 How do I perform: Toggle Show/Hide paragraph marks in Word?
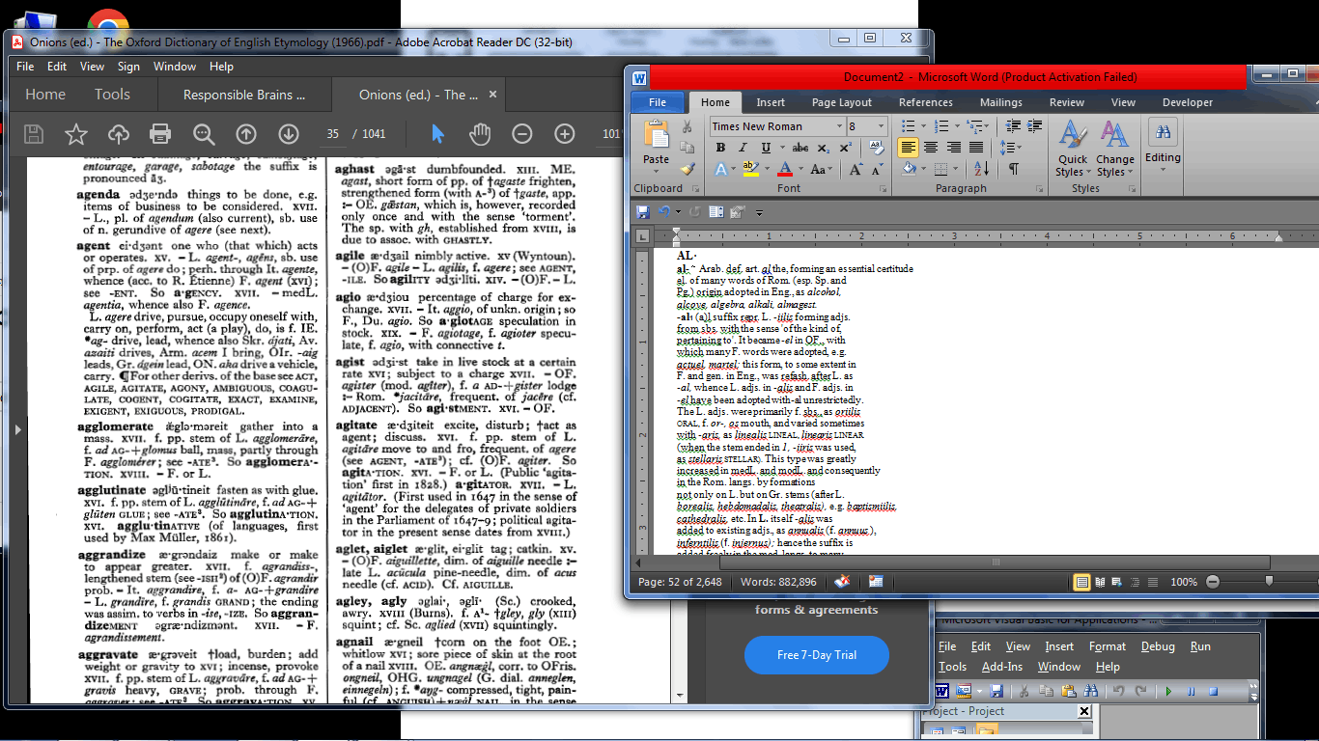coord(1013,169)
